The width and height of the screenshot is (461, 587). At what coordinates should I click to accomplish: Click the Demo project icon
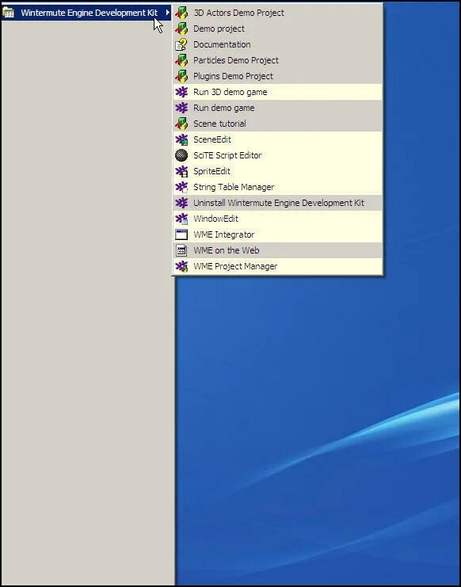pos(181,29)
